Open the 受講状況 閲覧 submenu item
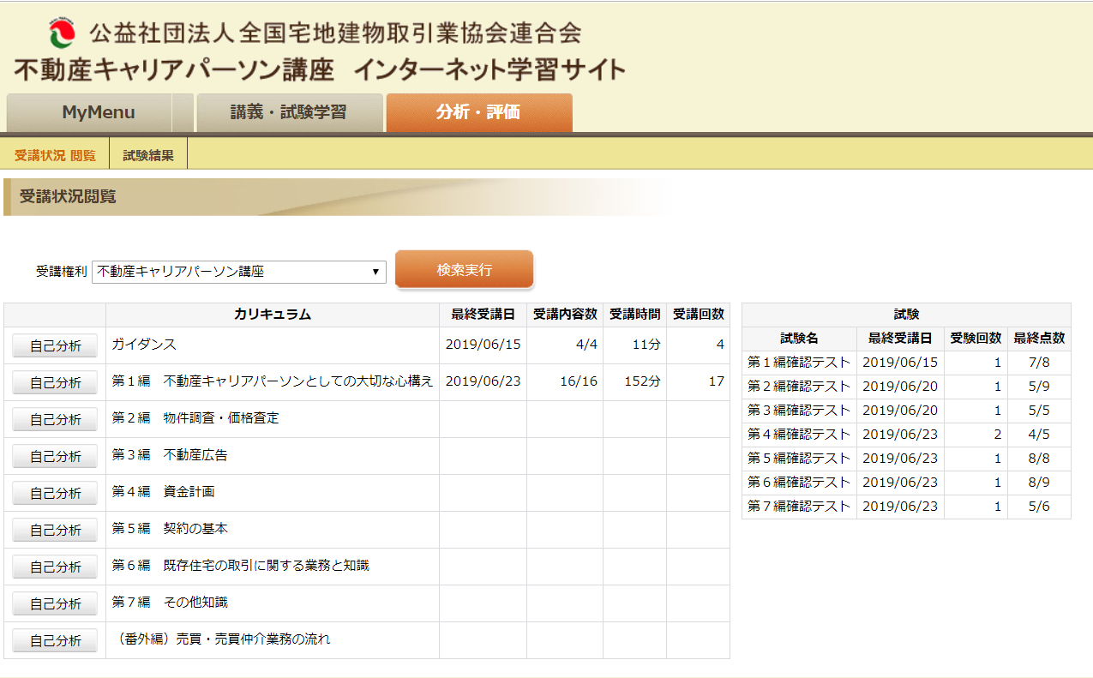1093x678 pixels. (55, 155)
